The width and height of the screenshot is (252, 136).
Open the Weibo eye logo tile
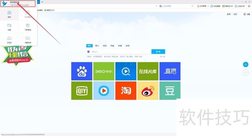click(148, 91)
